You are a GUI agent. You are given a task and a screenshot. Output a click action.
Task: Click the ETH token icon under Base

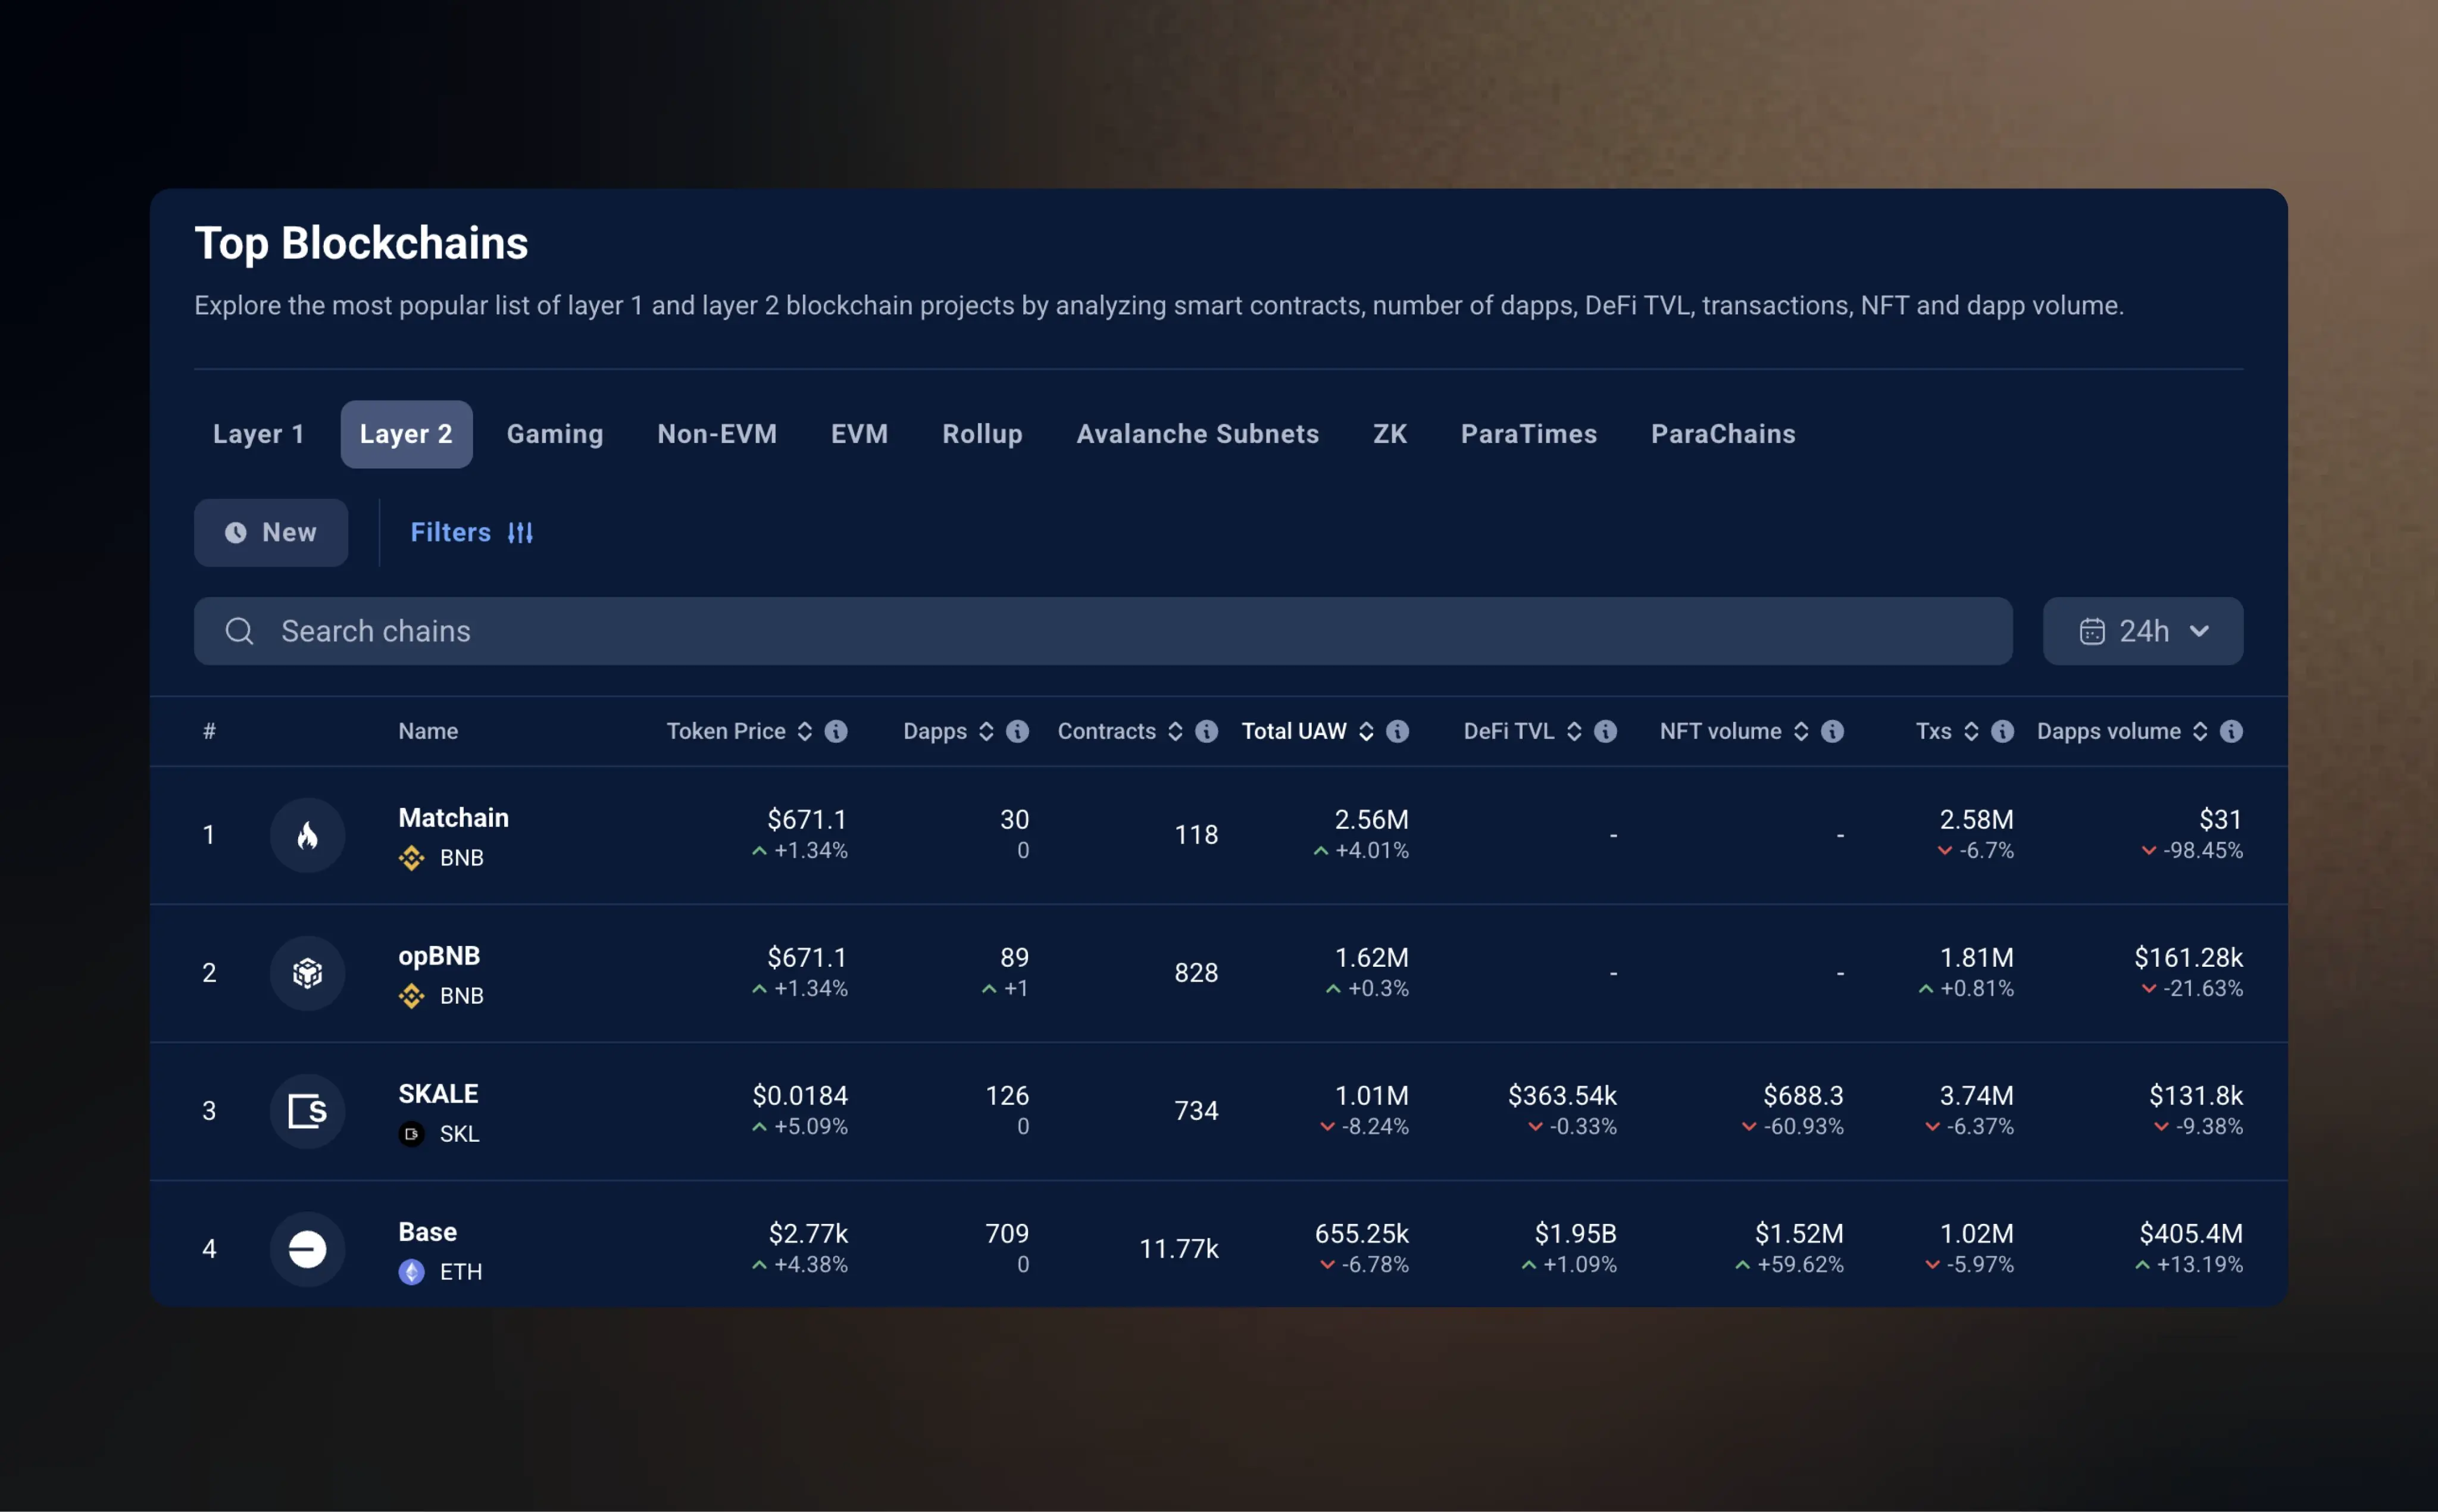(x=412, y=1272)
